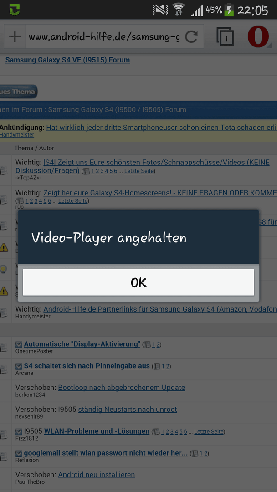This screenshot has width=277, height=492.
Task: Open ständig Neustarts nach unroot thread
Action: pos(128,410)
